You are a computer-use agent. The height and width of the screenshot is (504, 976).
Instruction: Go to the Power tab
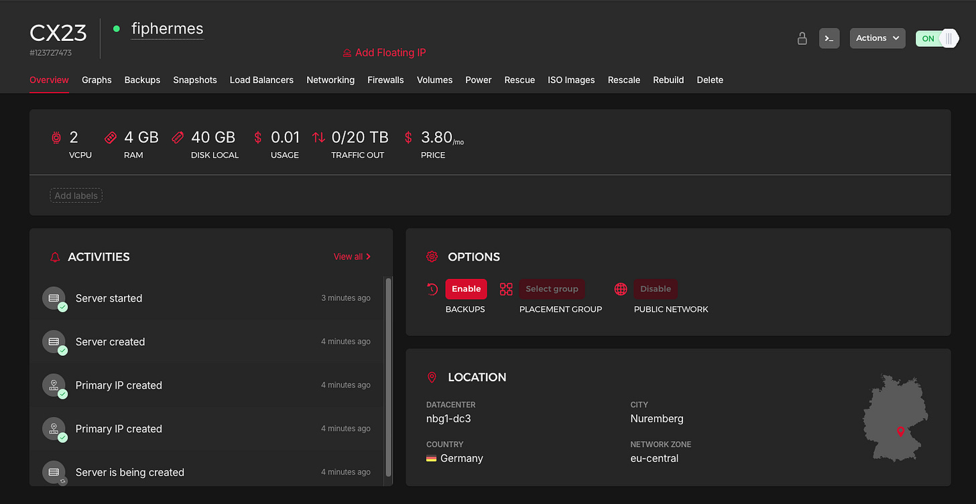[479, 80]
